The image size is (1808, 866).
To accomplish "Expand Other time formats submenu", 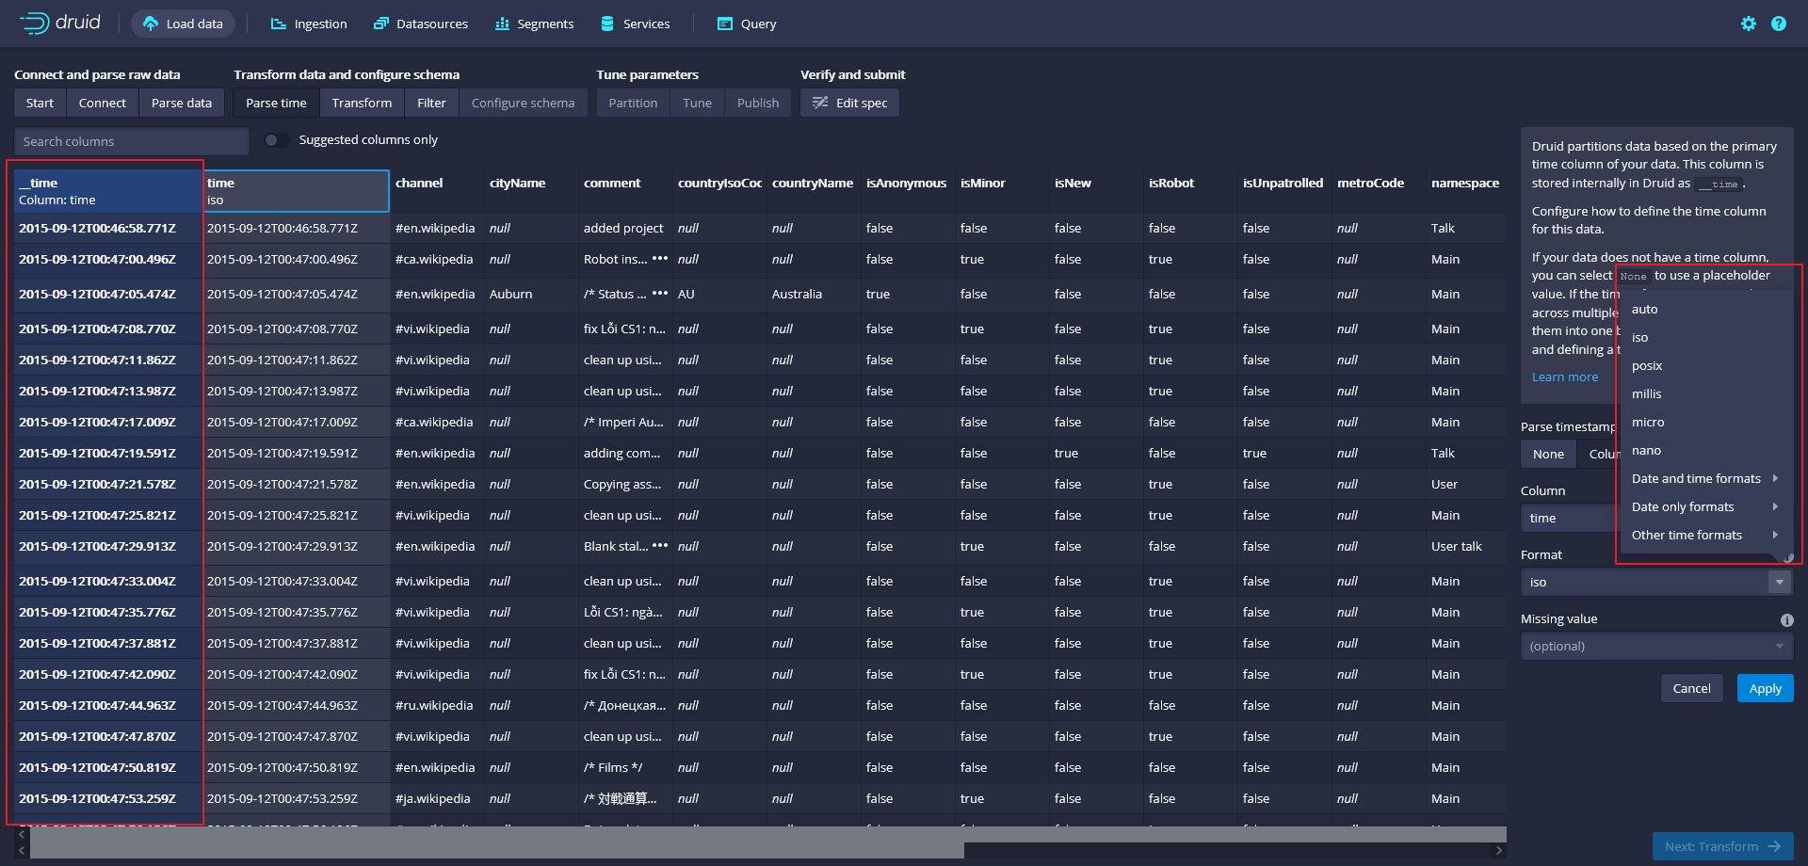I will (x=1705, y=535).
